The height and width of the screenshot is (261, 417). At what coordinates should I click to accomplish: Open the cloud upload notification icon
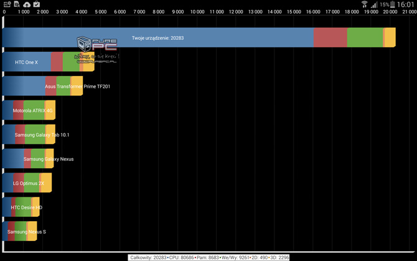click(27, 4)
